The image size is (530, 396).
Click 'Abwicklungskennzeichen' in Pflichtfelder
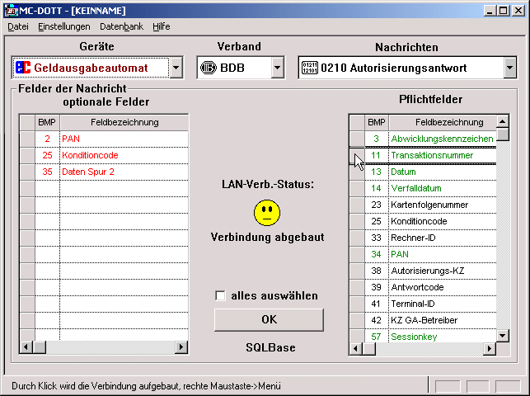(x=442, y=139)
